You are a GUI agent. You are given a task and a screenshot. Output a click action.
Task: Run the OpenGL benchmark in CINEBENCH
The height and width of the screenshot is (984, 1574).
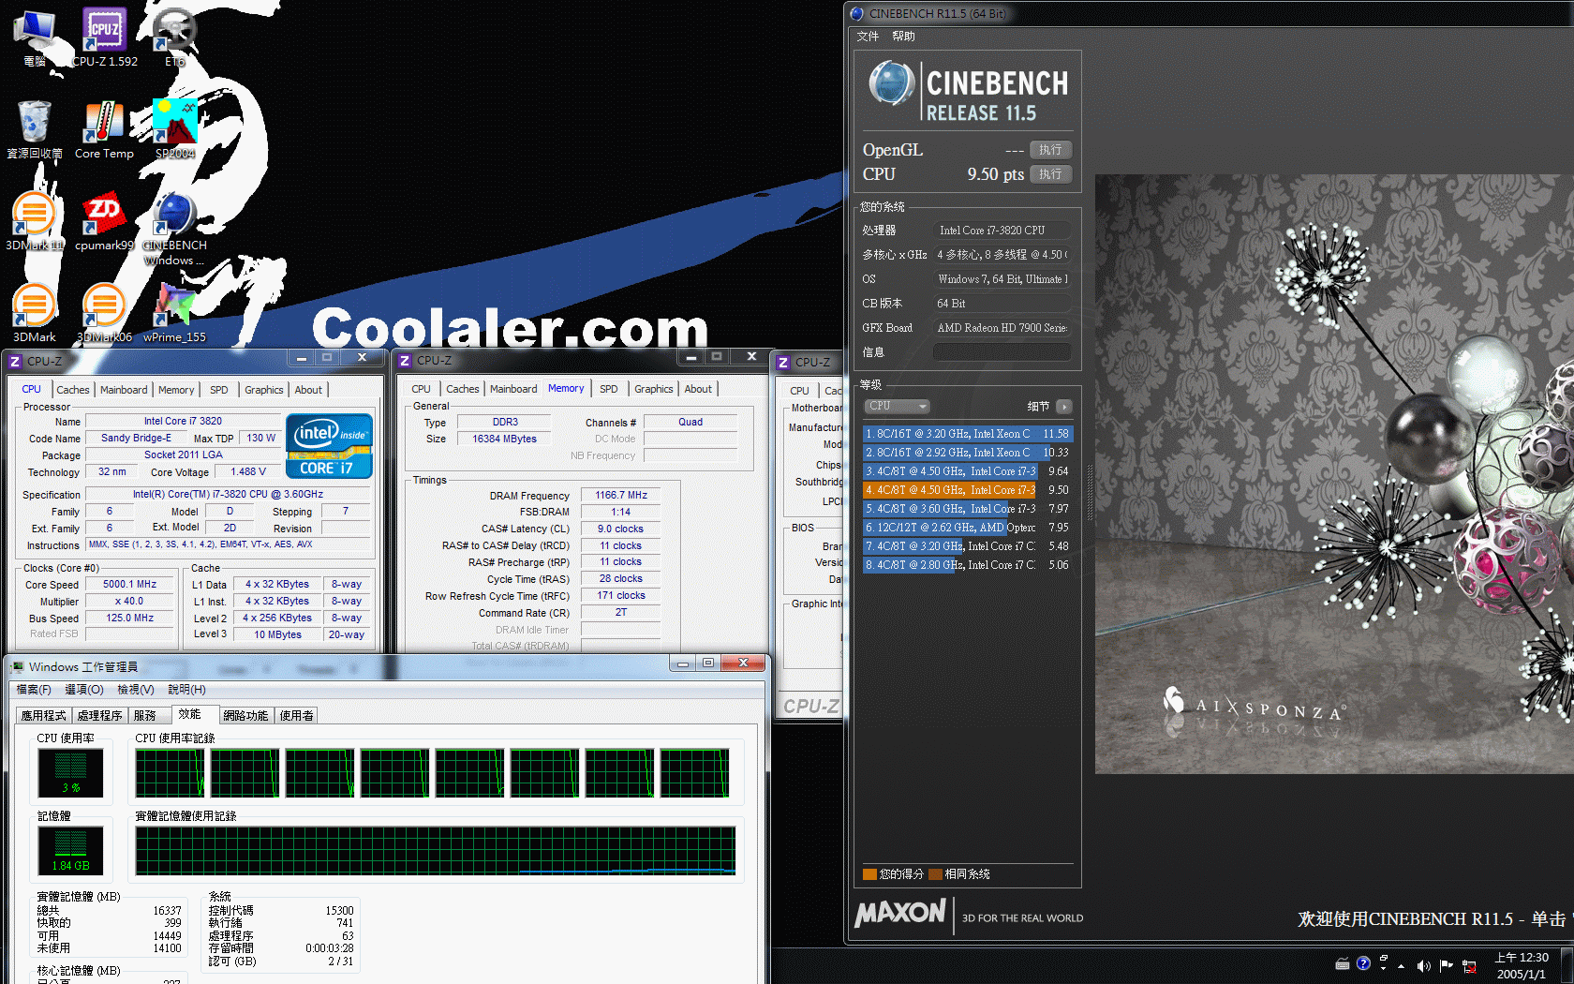(x=1050, y=150)
